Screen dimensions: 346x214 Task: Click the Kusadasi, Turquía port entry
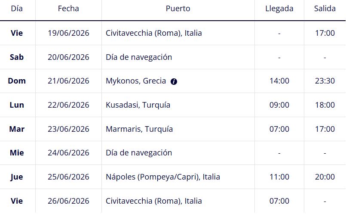point(138,105)
